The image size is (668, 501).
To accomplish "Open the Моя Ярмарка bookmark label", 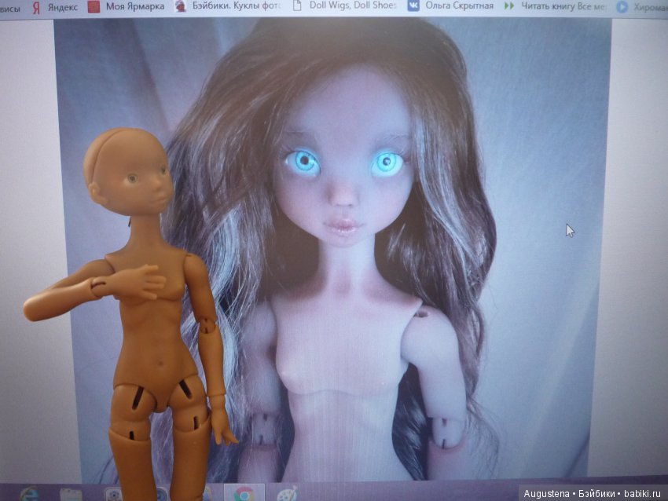I will (x=135, y=6).
